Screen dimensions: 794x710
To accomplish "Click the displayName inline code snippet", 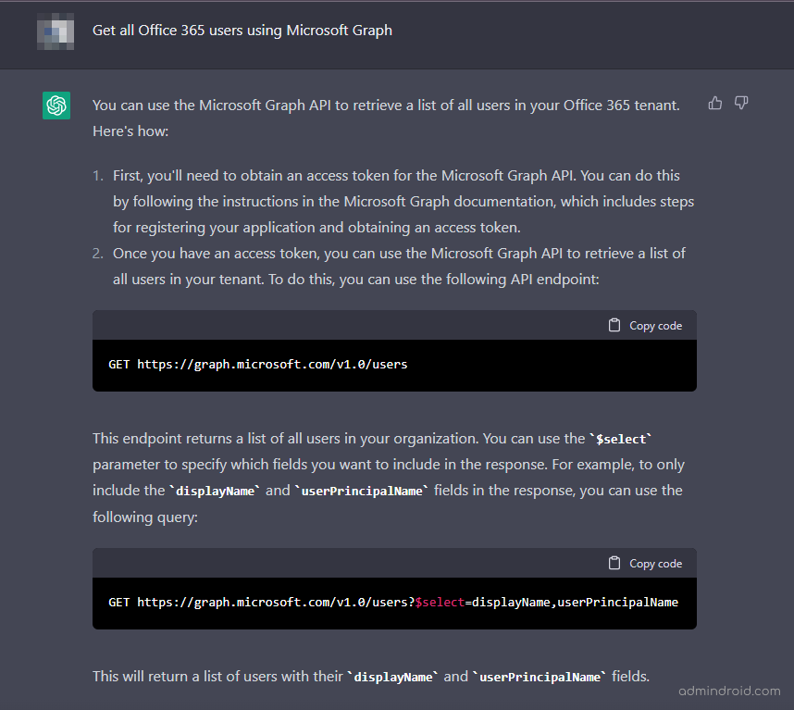I will (x=215, y=490).
